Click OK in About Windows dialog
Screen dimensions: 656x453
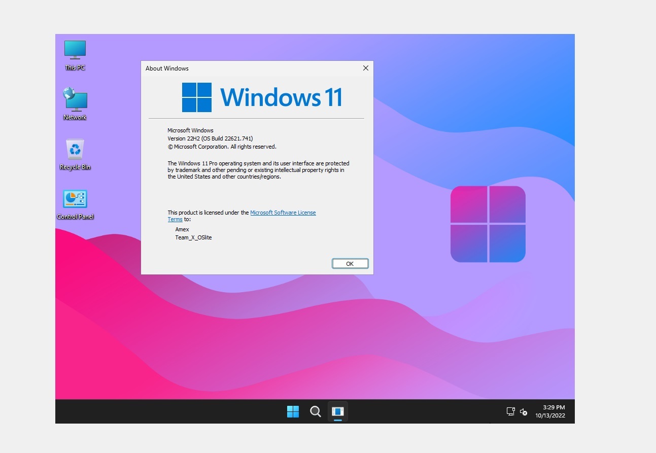point(350,264)
